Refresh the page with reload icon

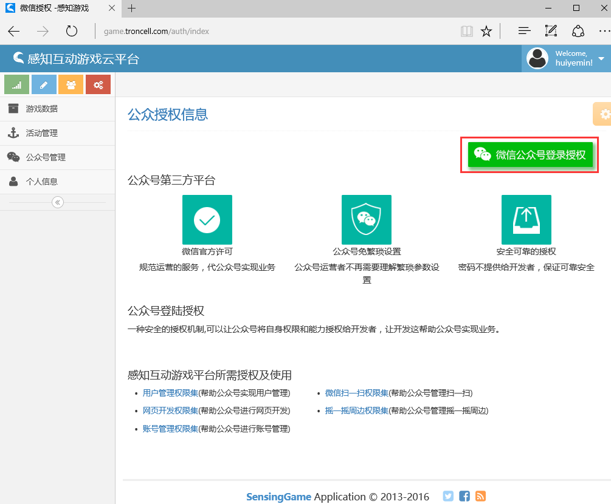point(72,31)
